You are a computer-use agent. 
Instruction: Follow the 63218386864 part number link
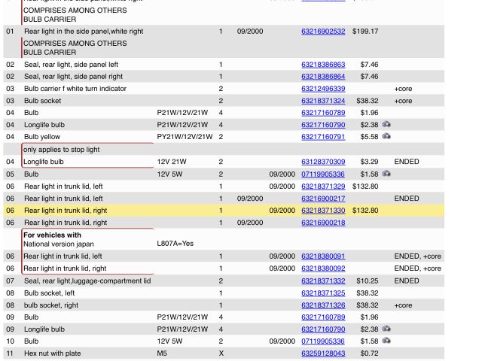tap(323, 77)
